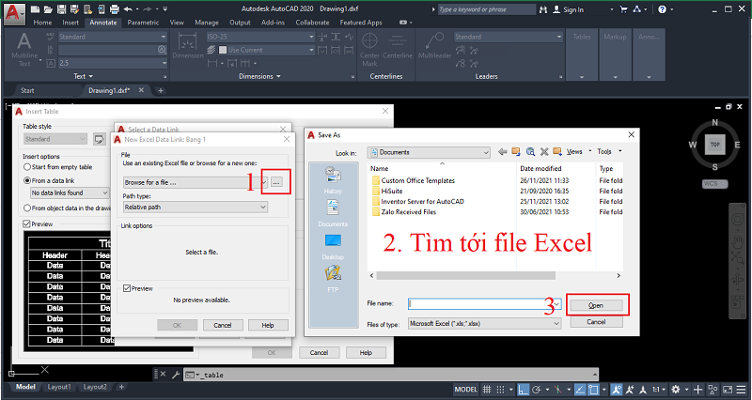Viewport: 752px width, 400px height.
Task: Click the New drawing icon in quick access toolbar
Action: [36, 9]
